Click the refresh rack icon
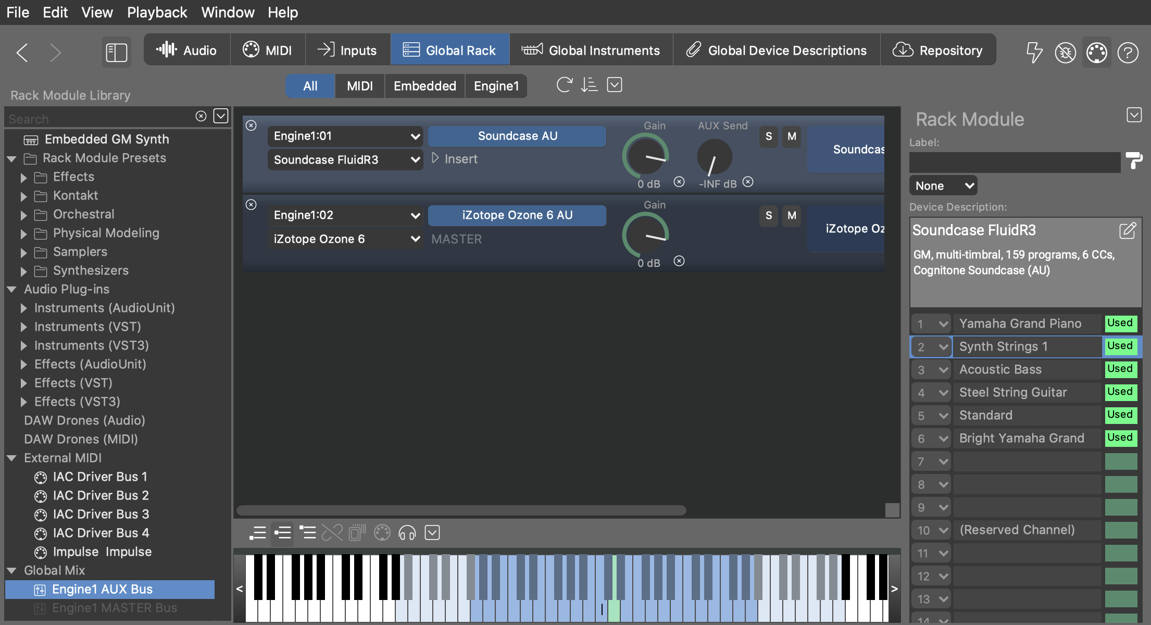1151x625 pixels. click(x=564, y=85)
